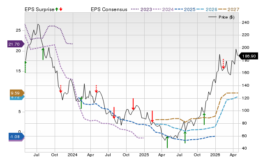Click the black 186.90 current price tag

pyautogui.click(x=248, y=56)
